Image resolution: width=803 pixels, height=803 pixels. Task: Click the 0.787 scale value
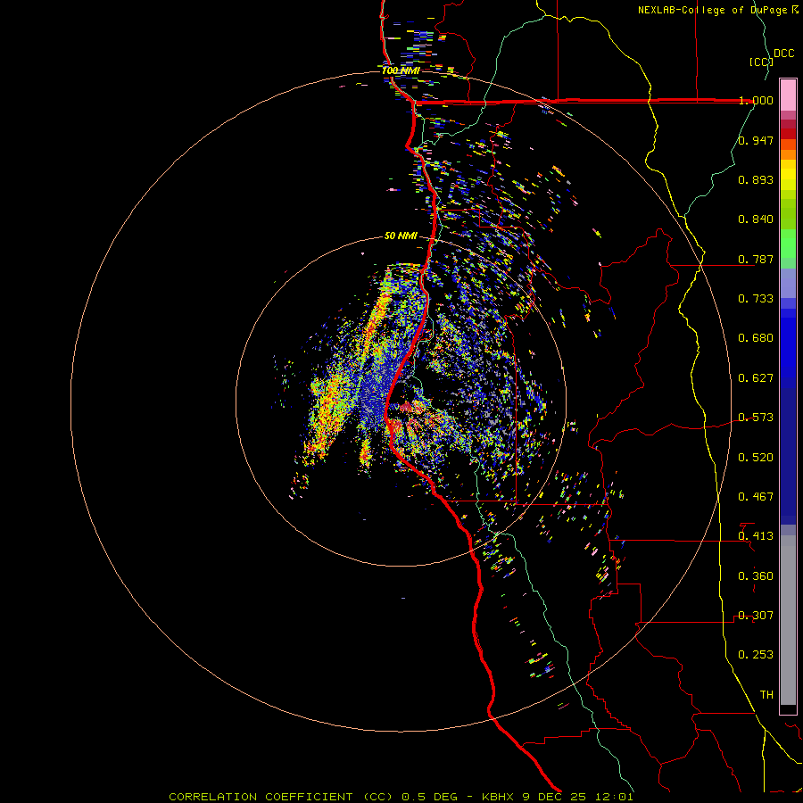[x=756, y=259]
